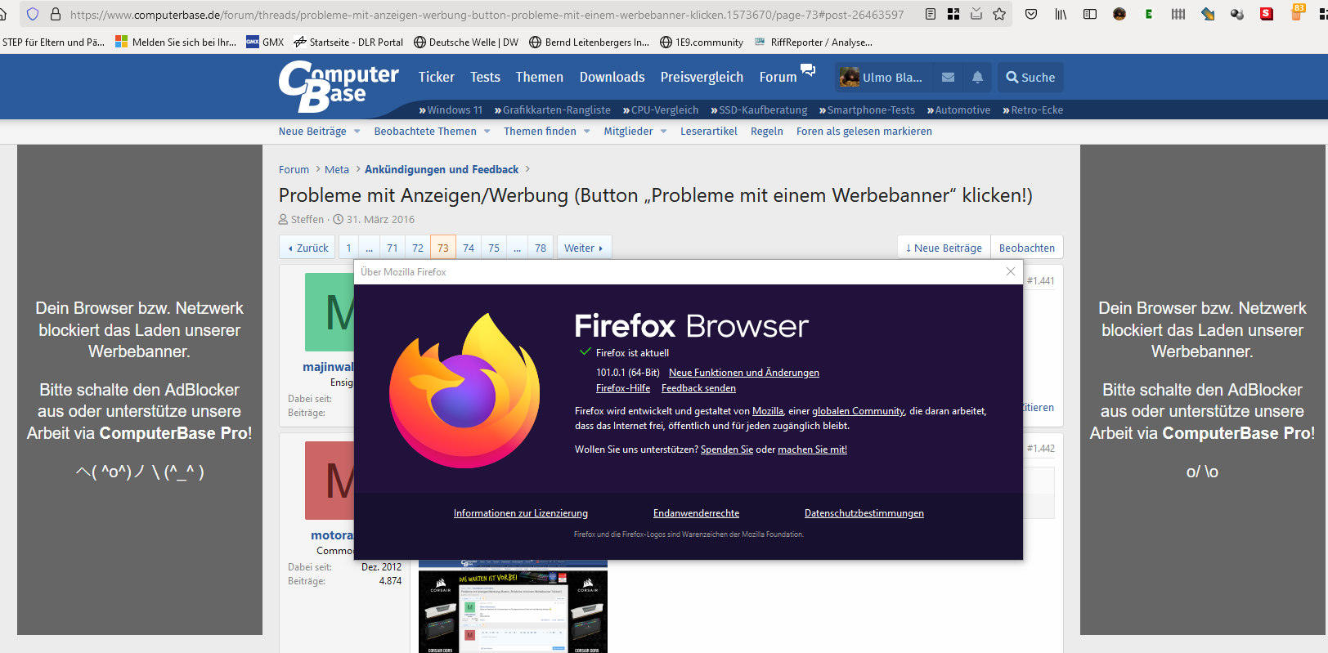Screen dimensions: 1328x653
Task: Open the first '...' page jump after page 1
Action: point(370,248)
